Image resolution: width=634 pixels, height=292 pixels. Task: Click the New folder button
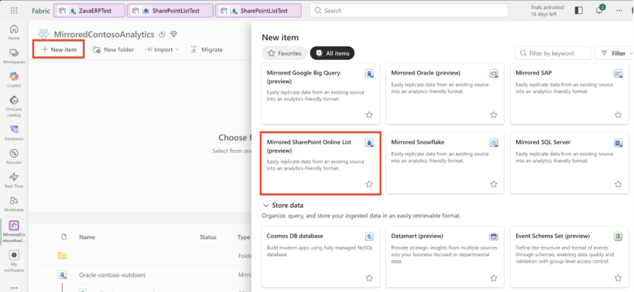pos(113,50)
